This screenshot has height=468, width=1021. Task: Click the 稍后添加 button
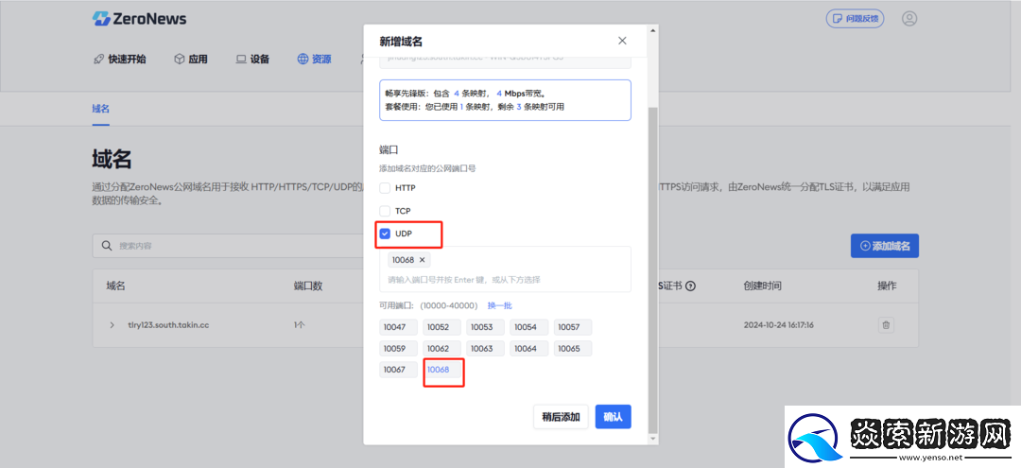coord(561,417)
